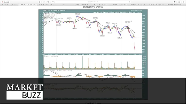Image resolution: width=186 pixels, height=104 pixels.
Task: Click the Print toolbar icon
Action: [48, 2]
